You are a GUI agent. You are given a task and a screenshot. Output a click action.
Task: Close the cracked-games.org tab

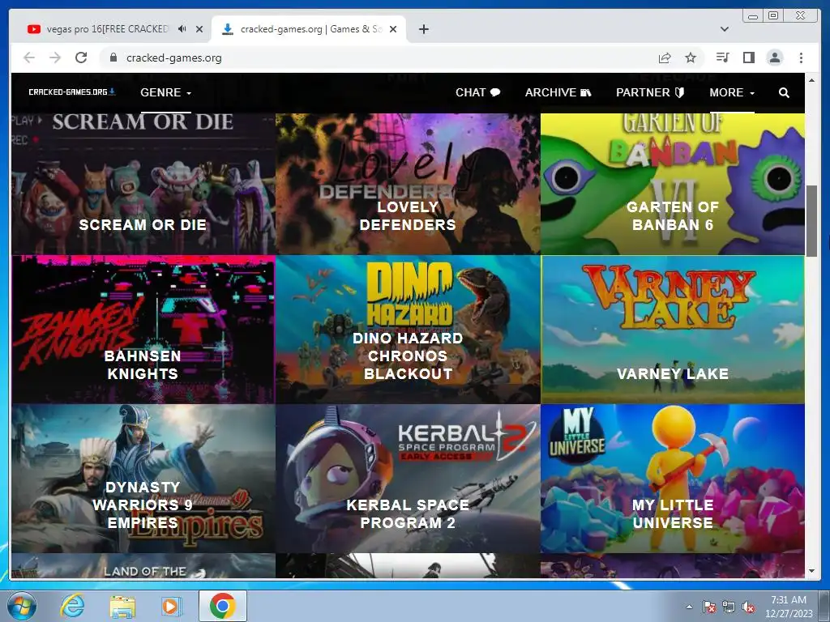pyautogui.click(x=393, y=29)
